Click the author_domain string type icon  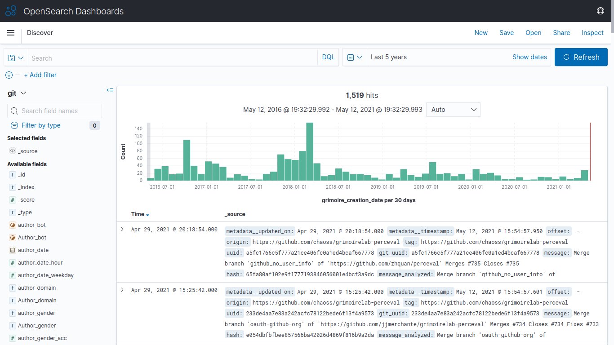point(13,288)
